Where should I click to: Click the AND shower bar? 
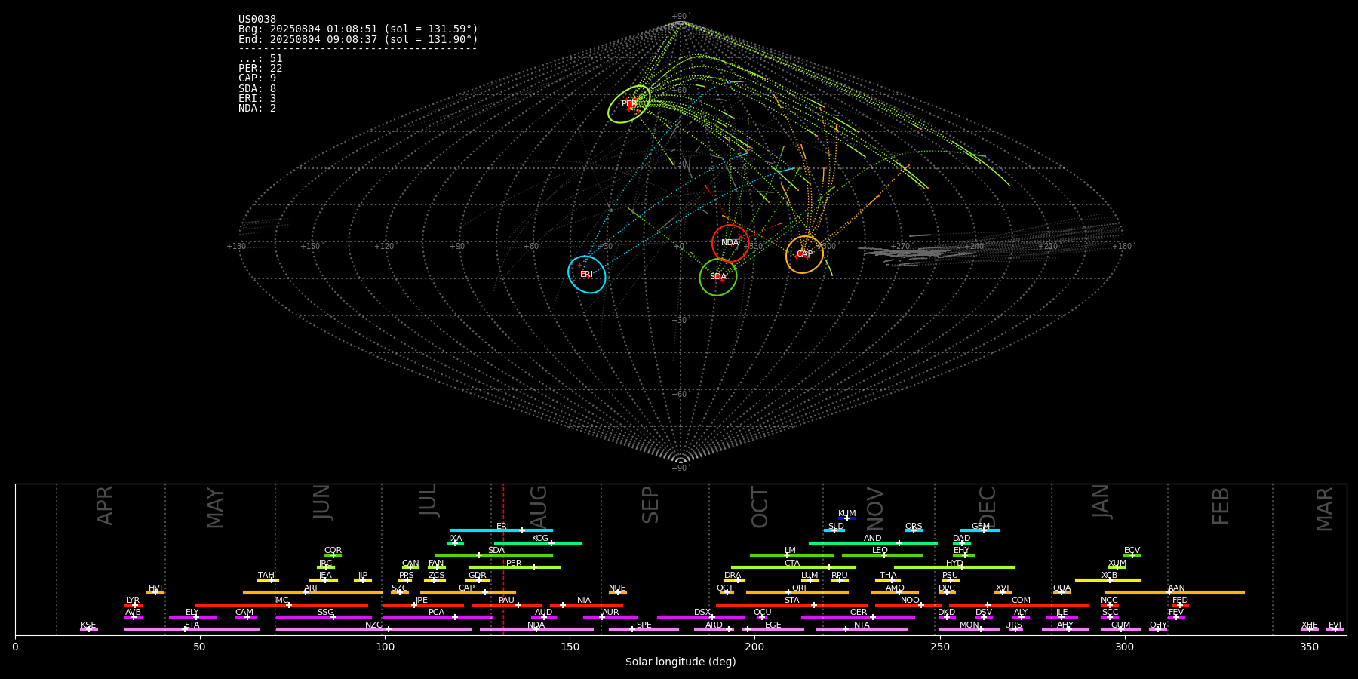tap(873, 542)
